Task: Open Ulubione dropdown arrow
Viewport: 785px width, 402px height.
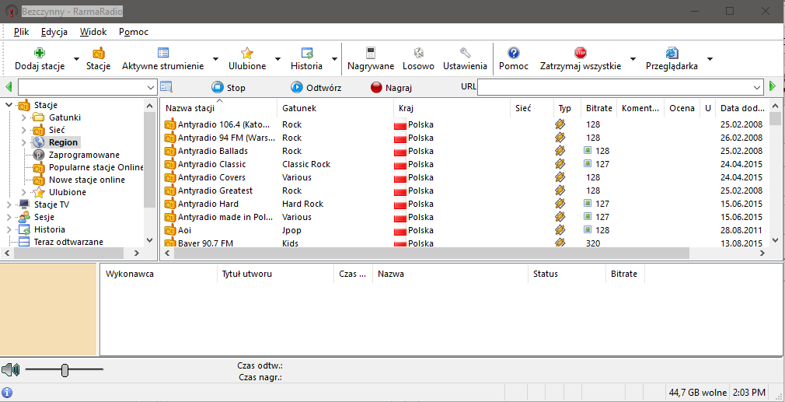Action: [x=277, y=59]
